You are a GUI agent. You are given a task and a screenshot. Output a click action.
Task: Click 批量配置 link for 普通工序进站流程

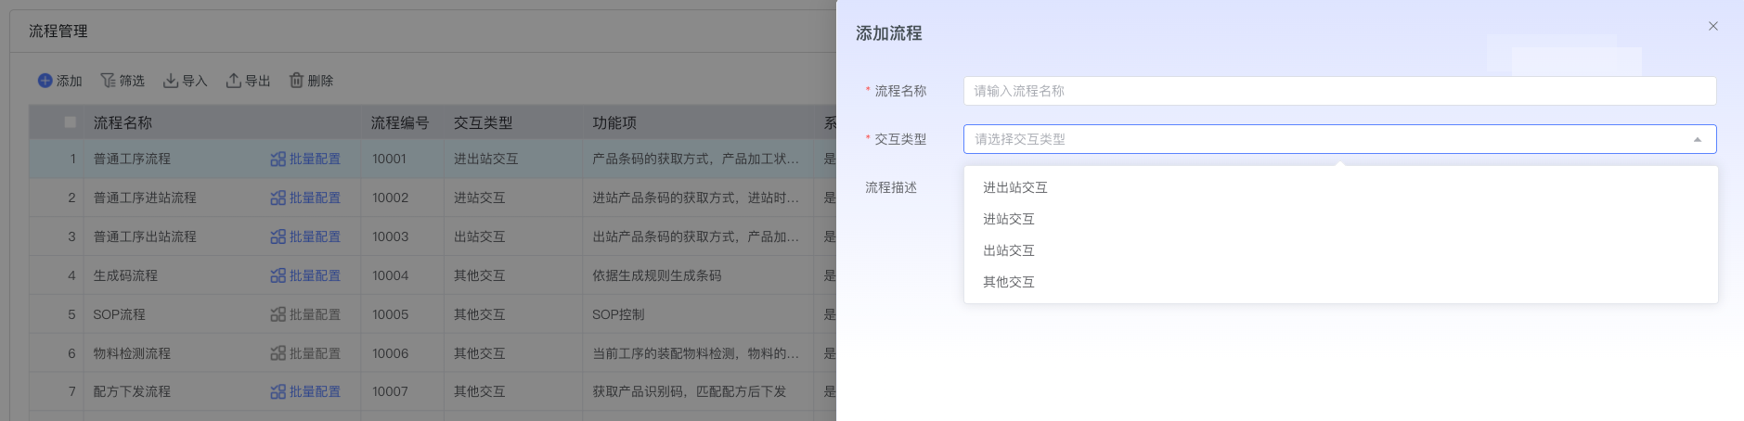coord(314,198)
